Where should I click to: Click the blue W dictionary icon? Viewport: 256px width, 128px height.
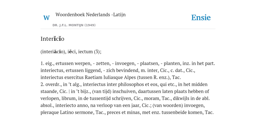click(x=46, y=18)
